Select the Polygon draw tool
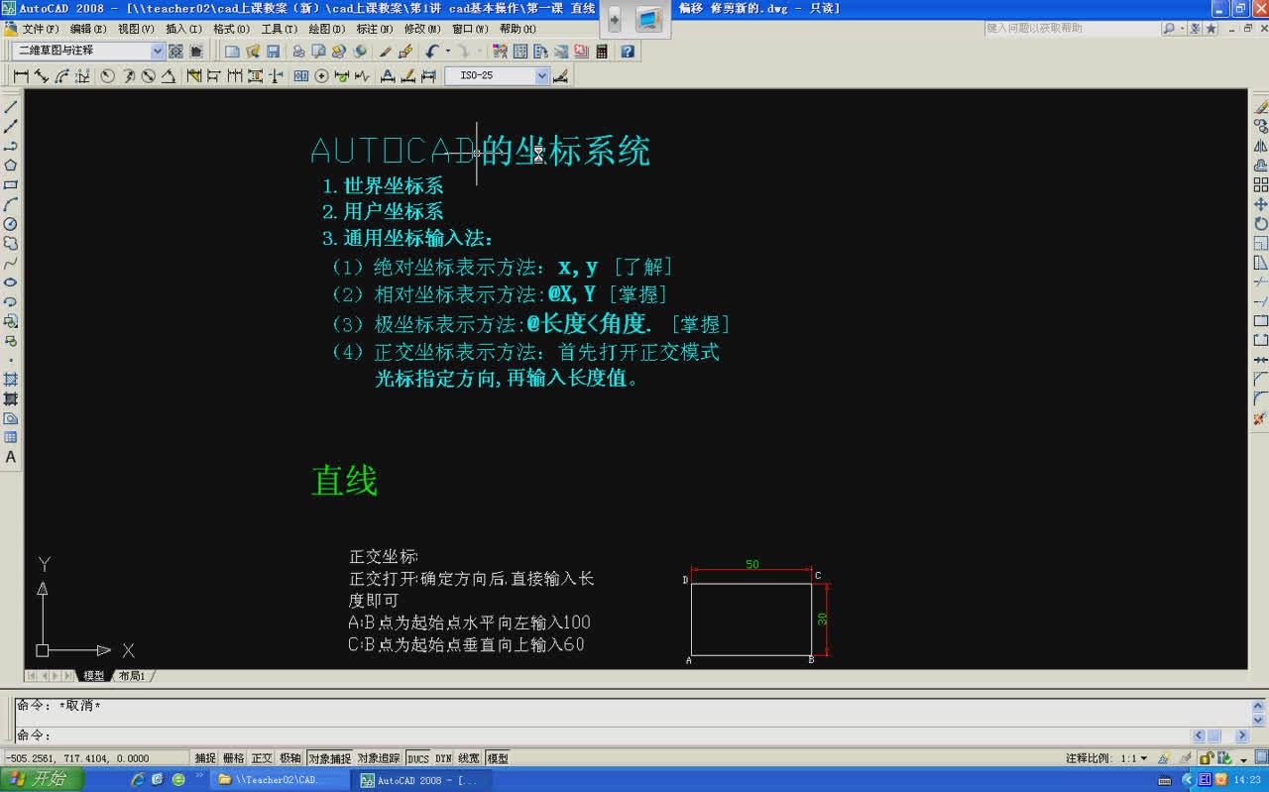Image resolution: width=1269 pixels, height=792 pixels. tap(11, 166)
